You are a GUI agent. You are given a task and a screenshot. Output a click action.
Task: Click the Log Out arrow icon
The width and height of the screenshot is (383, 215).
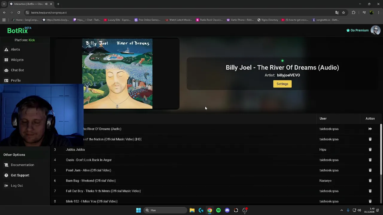click(6, 186)
